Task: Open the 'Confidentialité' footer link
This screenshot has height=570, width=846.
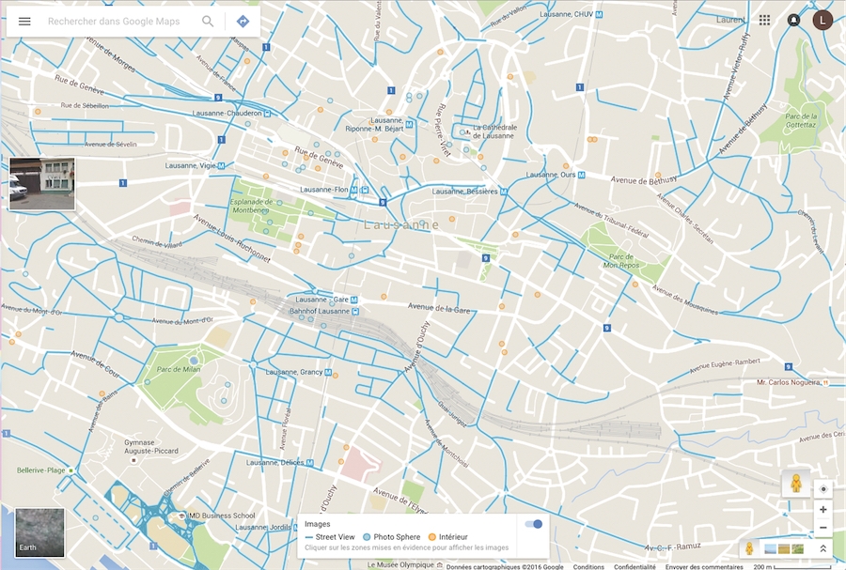Action: pyautogui.click(x=634, y=566)
